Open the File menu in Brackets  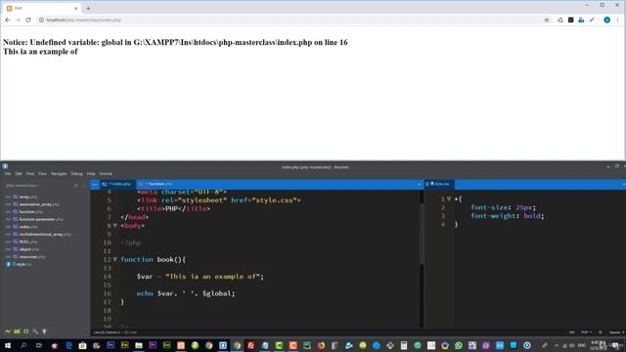[8, 174]
